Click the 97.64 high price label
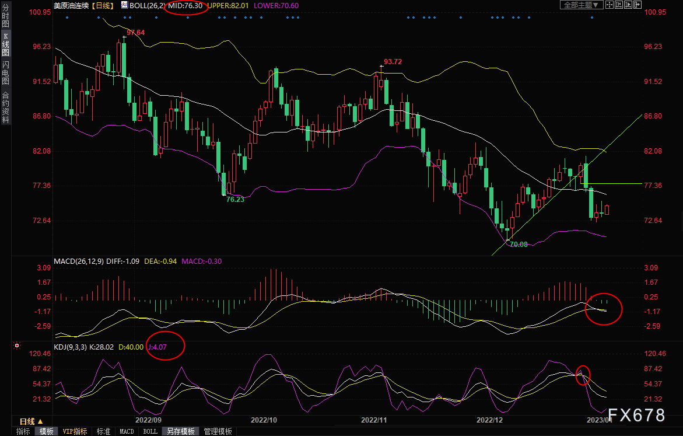The width and height of the screenshot is (683, 436). click(135, 33)
